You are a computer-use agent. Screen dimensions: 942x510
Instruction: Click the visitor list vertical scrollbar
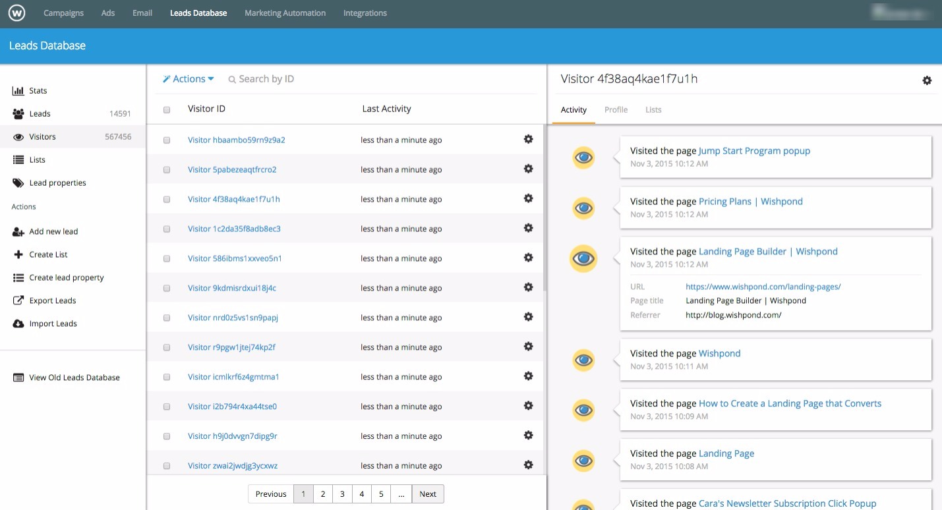point(545,208)
